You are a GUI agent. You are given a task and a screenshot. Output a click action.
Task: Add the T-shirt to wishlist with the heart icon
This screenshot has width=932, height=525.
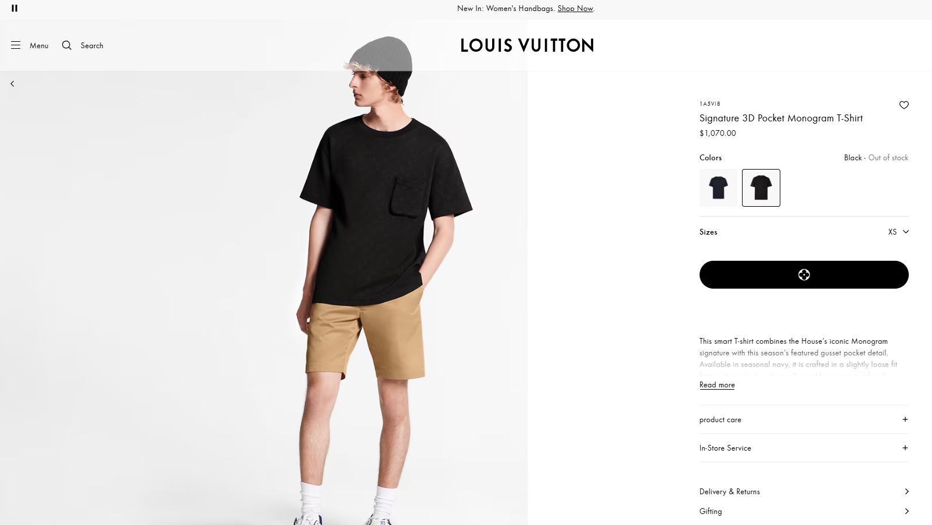(904, 105)
